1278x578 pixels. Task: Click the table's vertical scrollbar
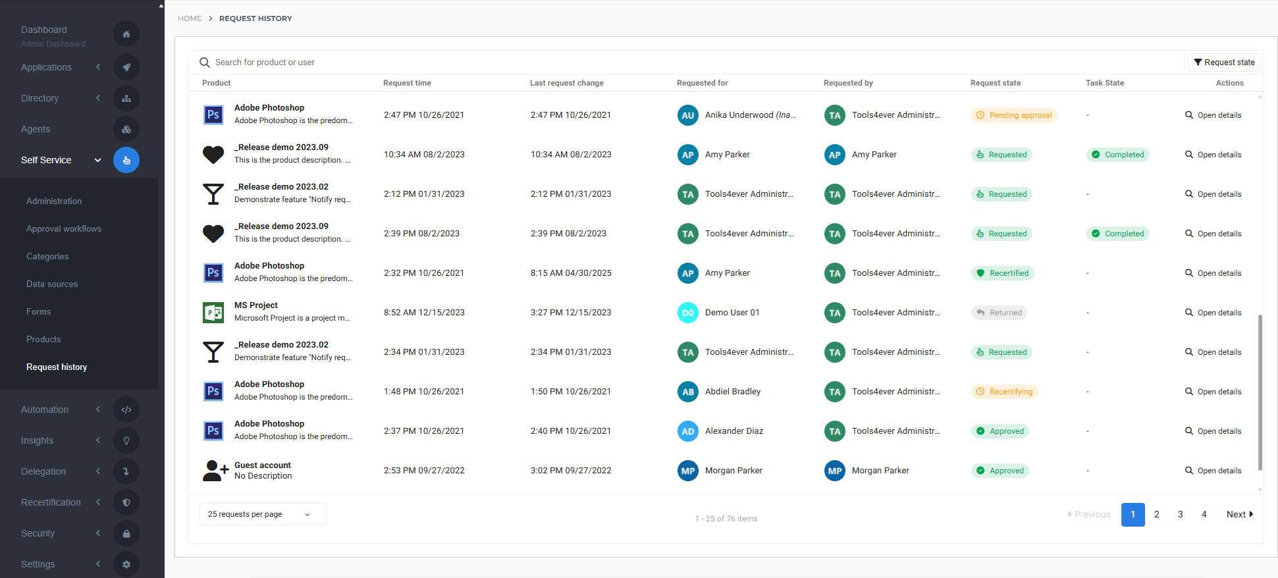pyautogui.click(x=1260, y=392)
